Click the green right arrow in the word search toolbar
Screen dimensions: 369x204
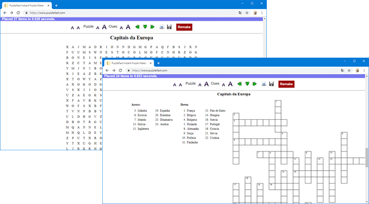click(152, 27)
